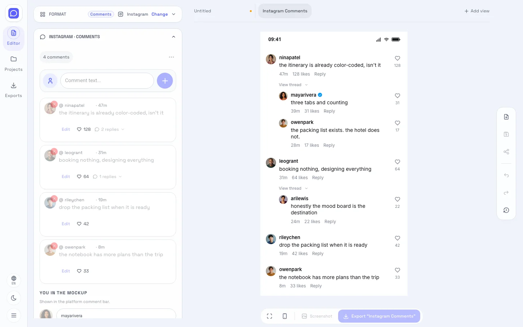
Task: Expand the format dropdown chevron
Action: (174, 14)
